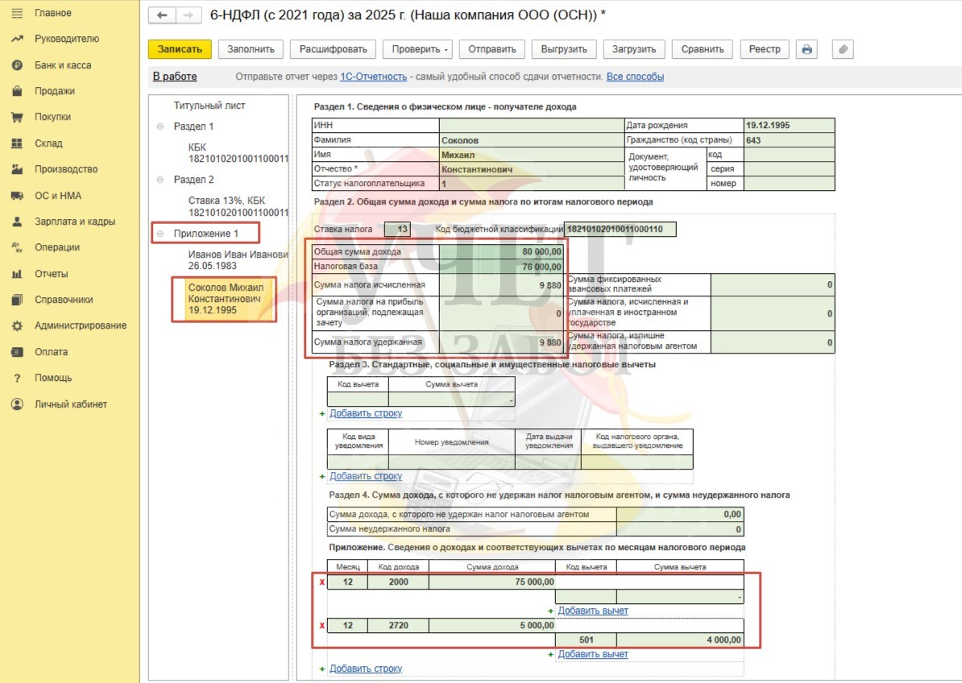The width and height of the screenshot is (962, 683).
Task: Collapse Раздел 1 tree node
Action: tap(160, 127)
